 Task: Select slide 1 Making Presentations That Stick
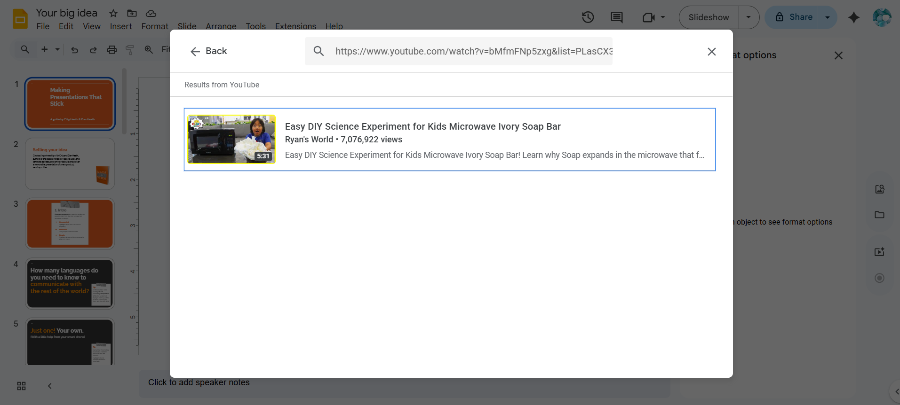[70, 104]
